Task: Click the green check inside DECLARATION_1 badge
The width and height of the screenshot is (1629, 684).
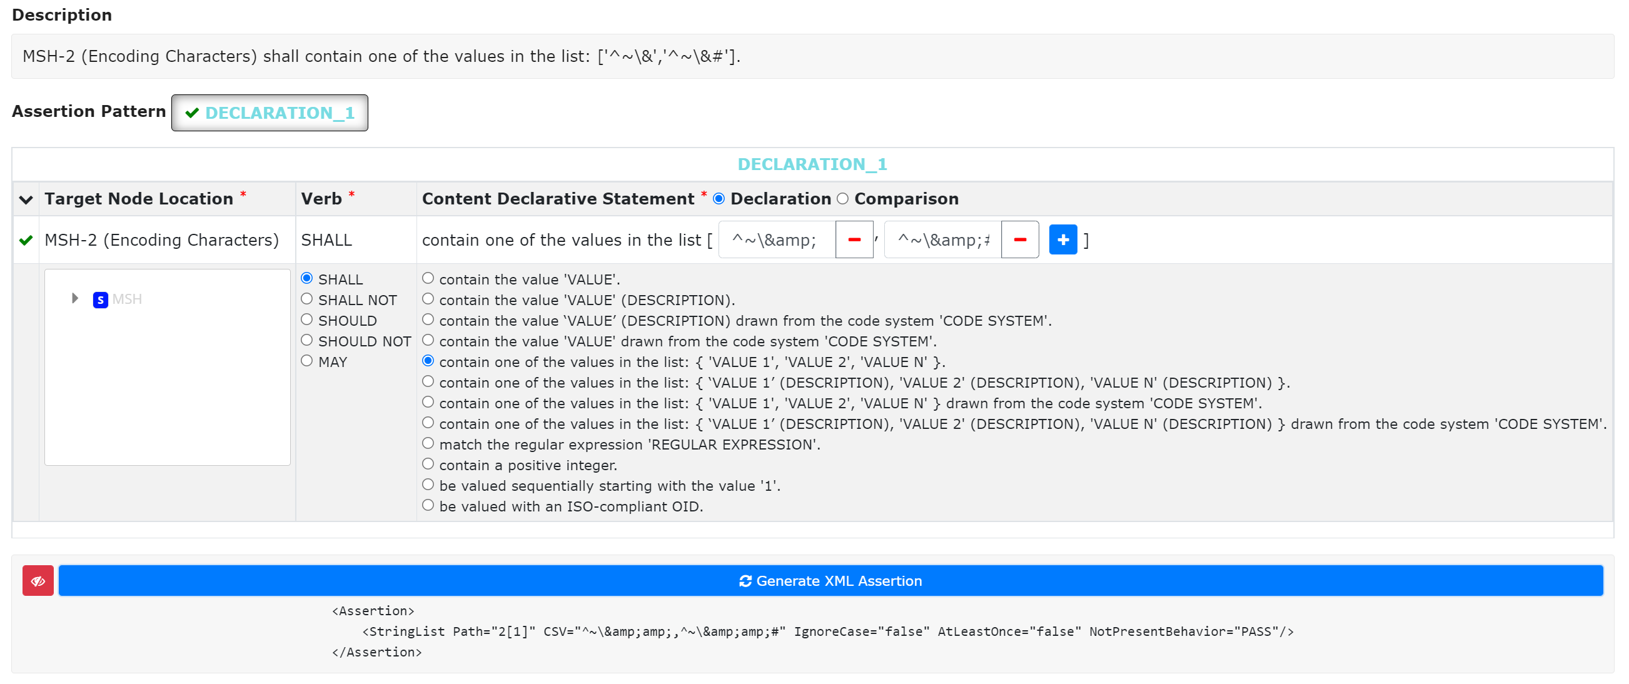Action: click(191, 113)
